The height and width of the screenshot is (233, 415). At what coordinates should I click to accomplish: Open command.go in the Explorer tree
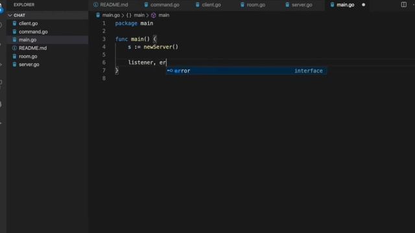(x=33, y=32)
